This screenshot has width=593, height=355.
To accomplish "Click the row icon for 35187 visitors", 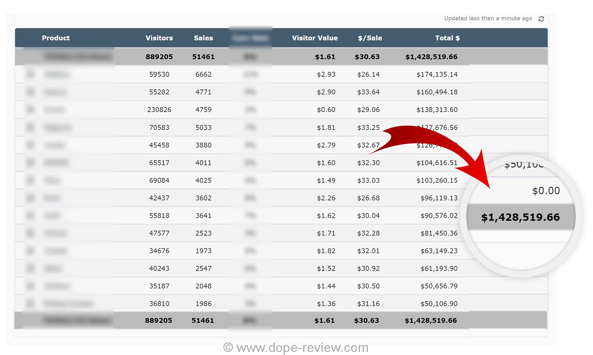I will click(x=31, y=286).
